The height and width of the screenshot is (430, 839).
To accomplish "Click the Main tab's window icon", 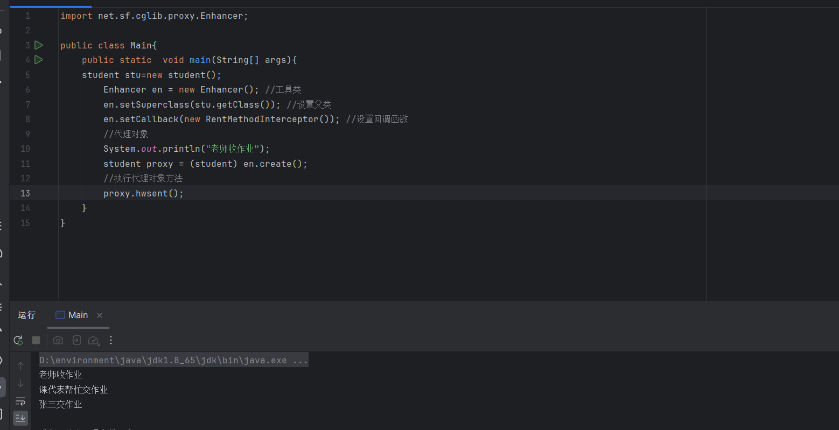I will tap(60, 315).
